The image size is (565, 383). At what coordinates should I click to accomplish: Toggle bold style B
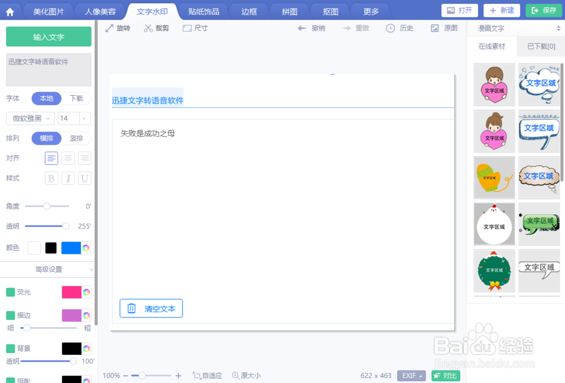51,179
